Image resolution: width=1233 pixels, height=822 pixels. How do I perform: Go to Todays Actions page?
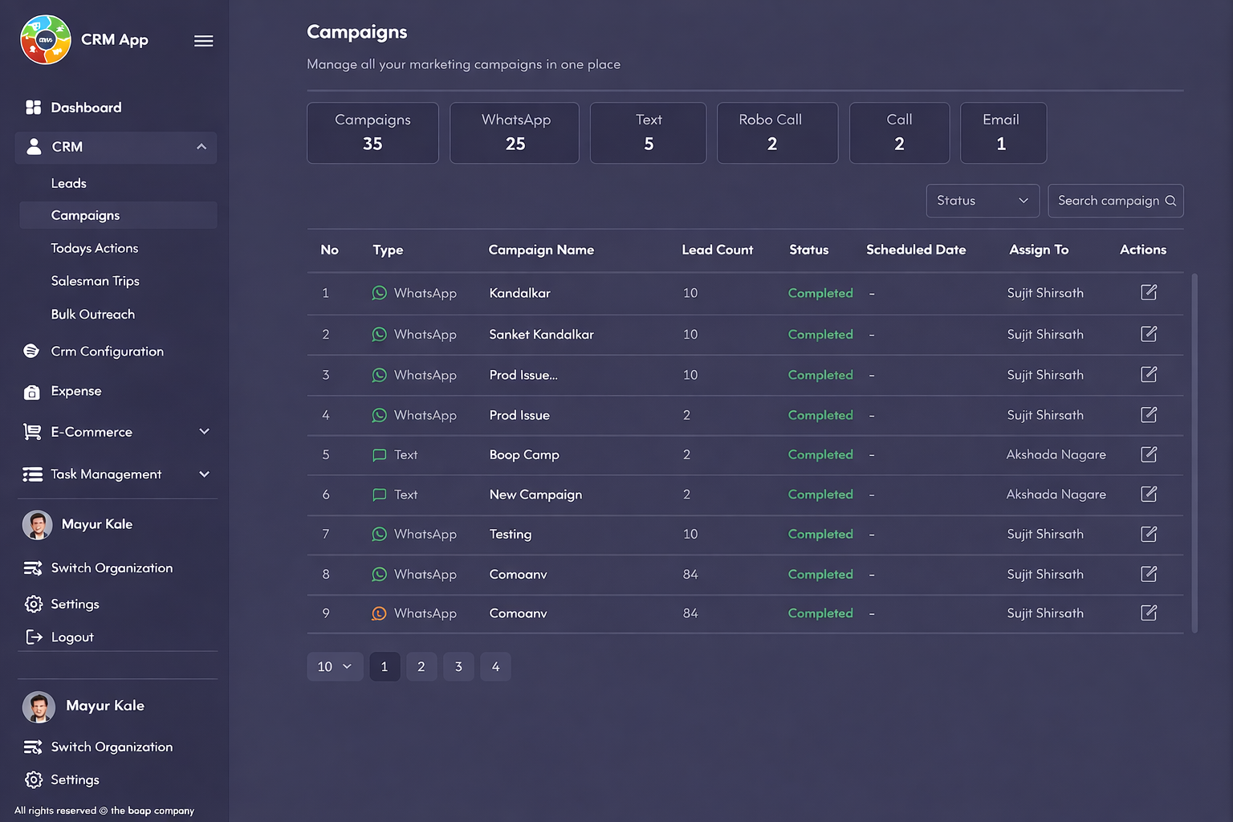point(95,248)
